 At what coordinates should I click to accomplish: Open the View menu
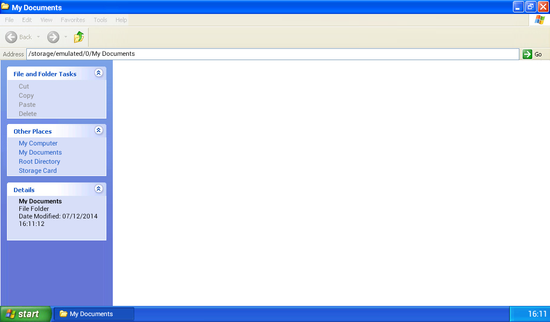coord(46,20)
